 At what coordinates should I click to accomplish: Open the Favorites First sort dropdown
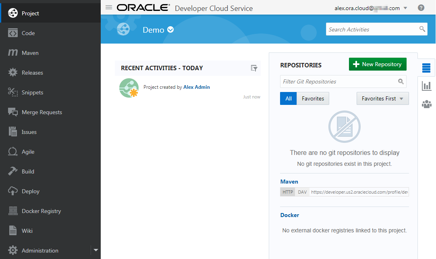[382, 98]
